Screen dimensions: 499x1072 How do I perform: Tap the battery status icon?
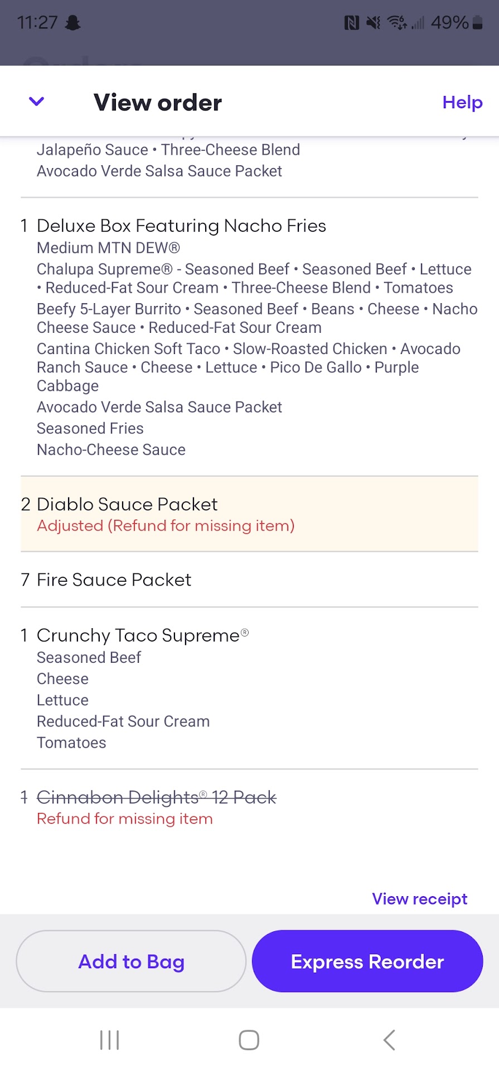477,23
